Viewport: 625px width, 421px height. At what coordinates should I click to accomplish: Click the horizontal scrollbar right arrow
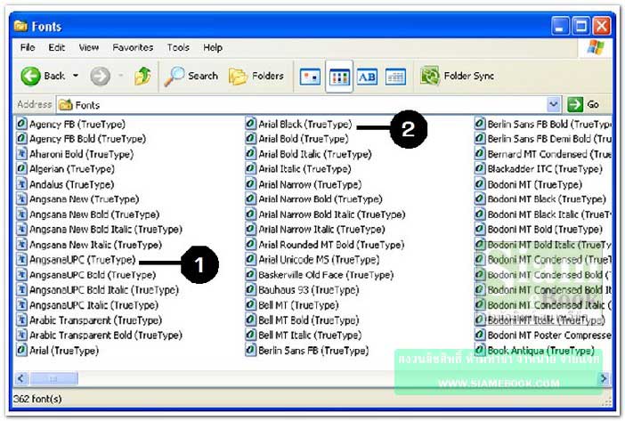(x=604, y=378)
